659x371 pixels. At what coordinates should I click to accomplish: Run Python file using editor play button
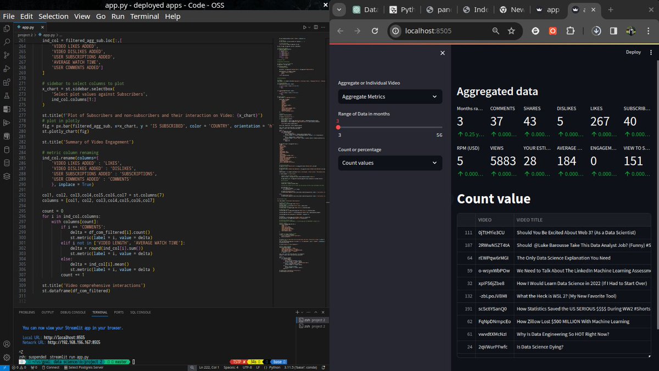pyautogui.click(x=305, y=27)
